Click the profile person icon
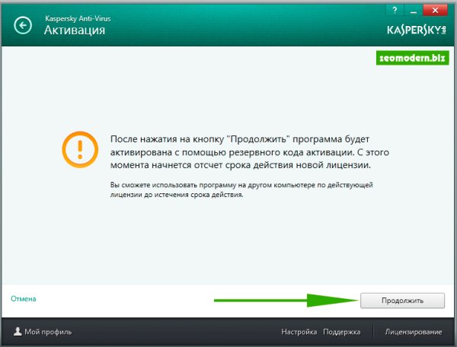The width and height of the screenshot is (457, 347). pyautogui.click(x=18, y=331)
